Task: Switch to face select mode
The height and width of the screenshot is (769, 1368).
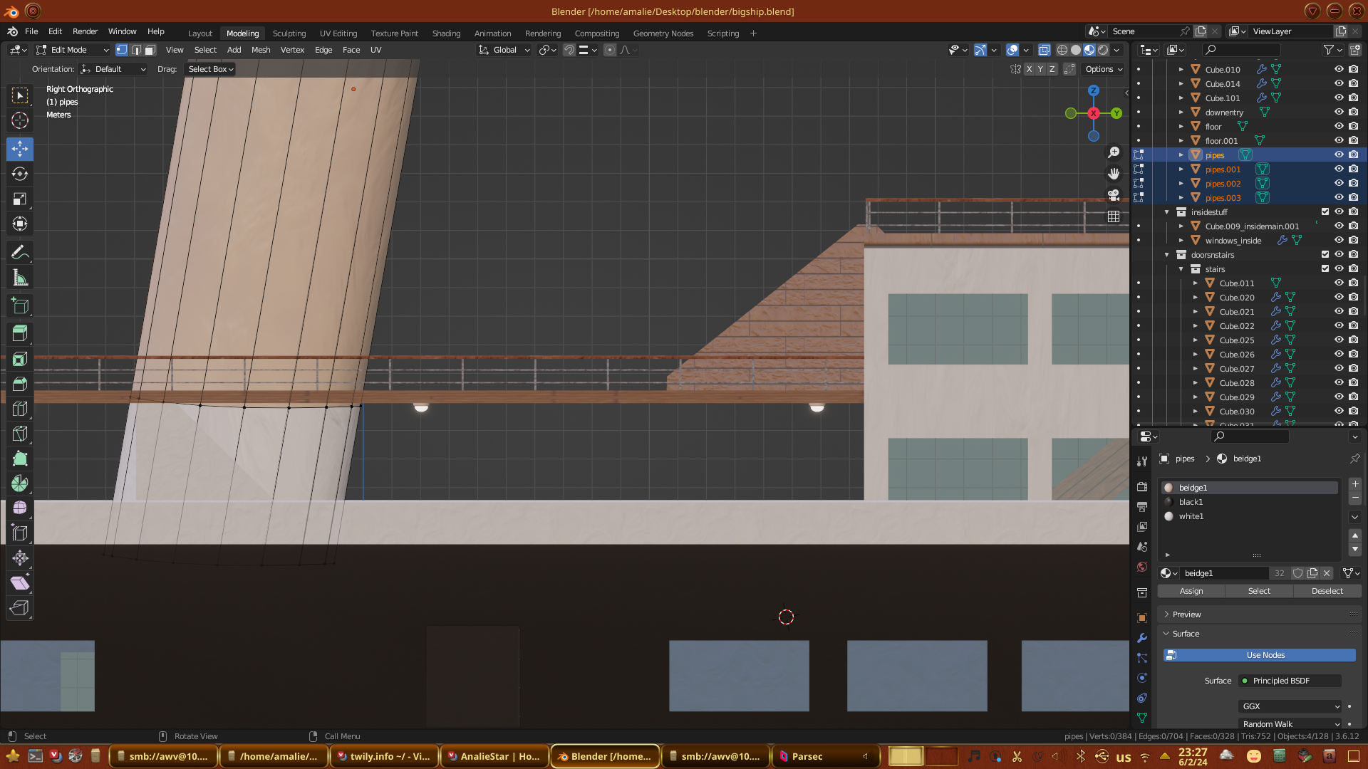Action: pos(150,50)
